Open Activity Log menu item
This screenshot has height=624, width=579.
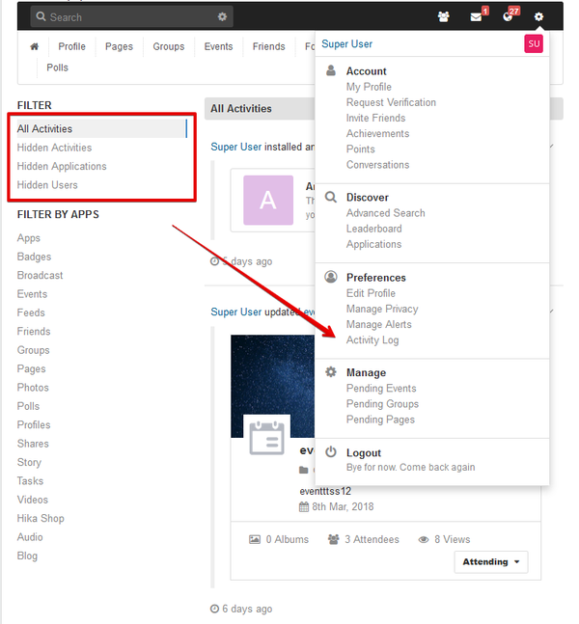[x=372, y=340]
